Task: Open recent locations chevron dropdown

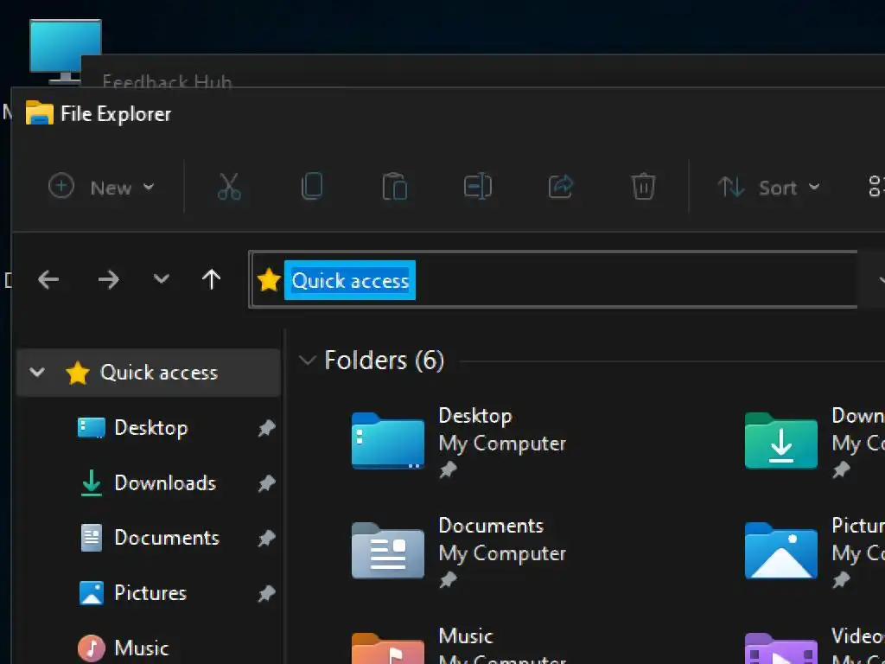Action: [x=162, y=278]
